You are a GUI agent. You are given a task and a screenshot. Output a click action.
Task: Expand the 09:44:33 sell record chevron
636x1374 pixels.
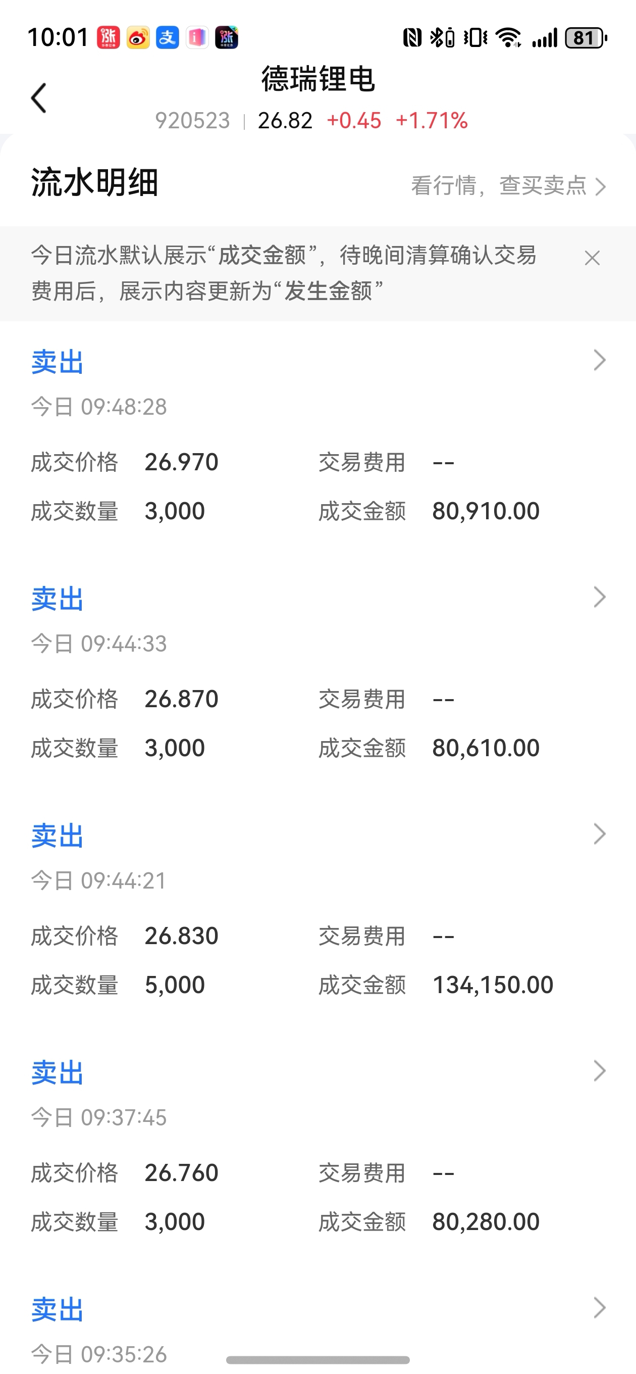tap(600, 598)
